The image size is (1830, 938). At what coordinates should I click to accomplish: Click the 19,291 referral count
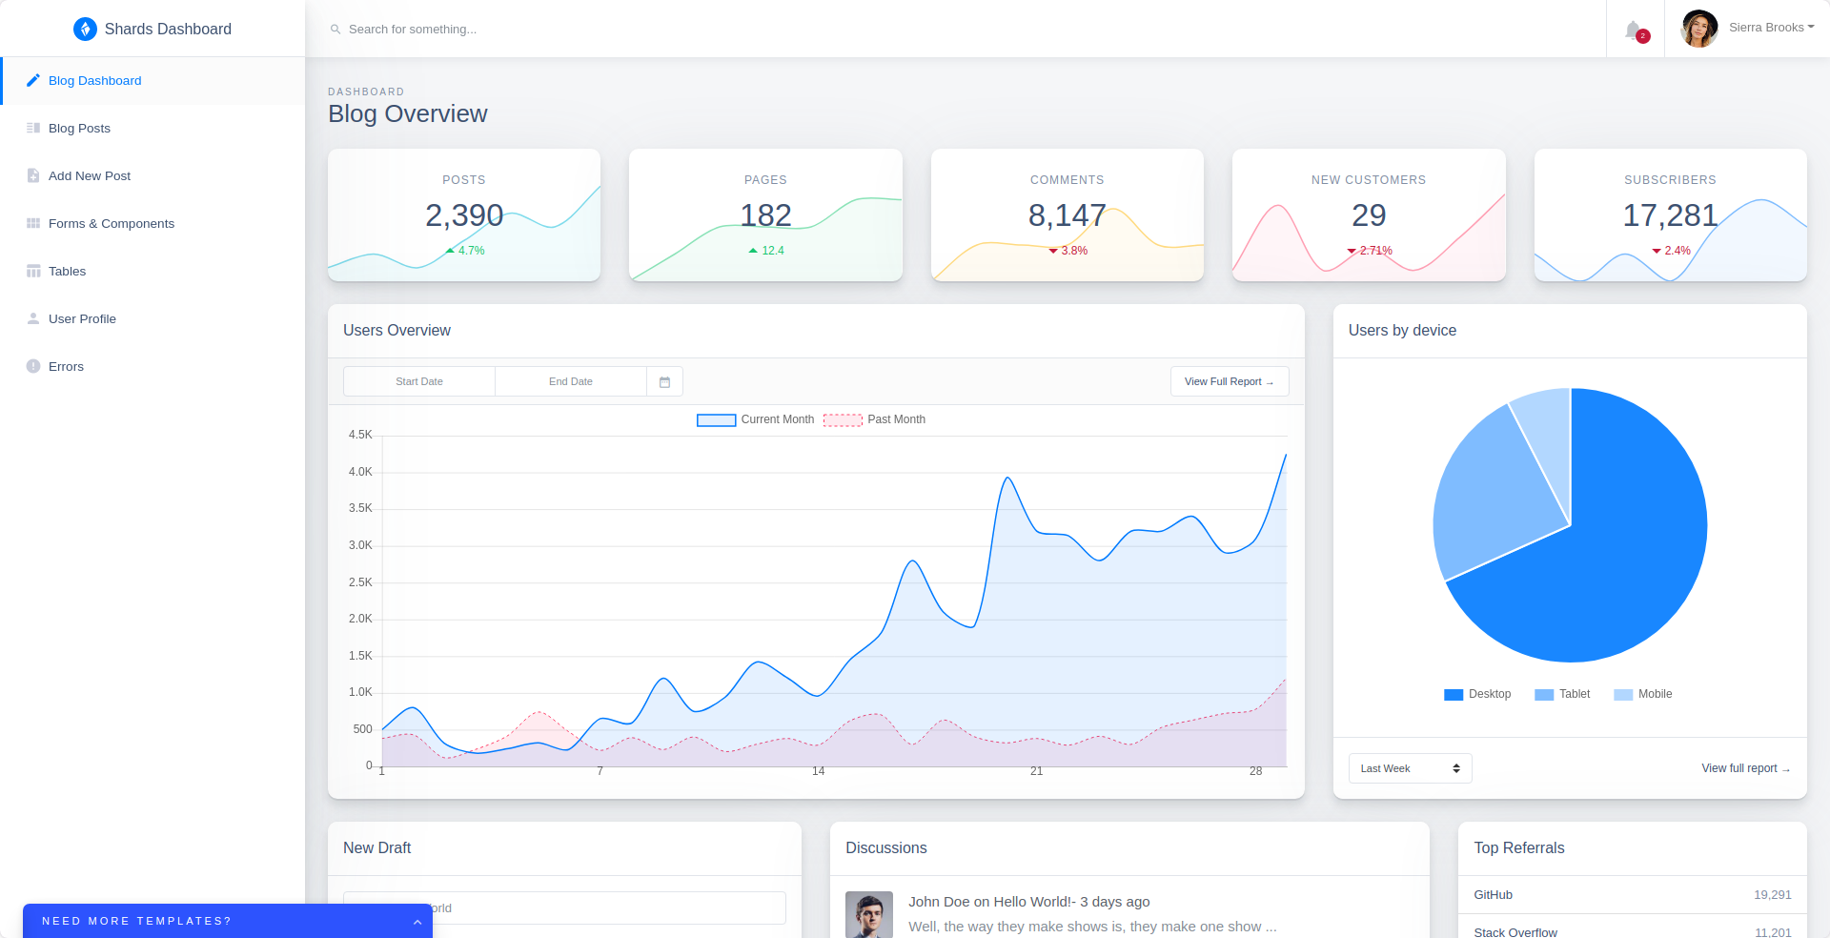pos(1773,894)
